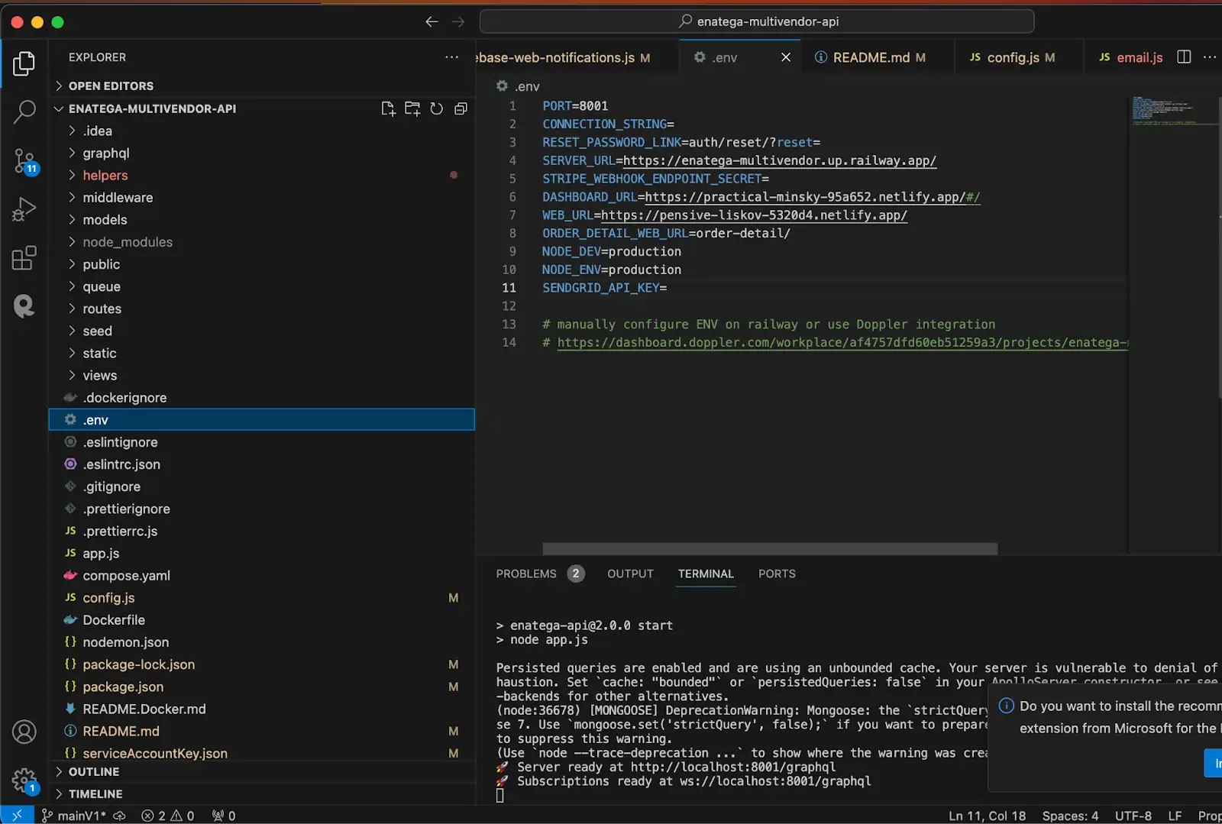Refresh the explorer file tree

pyautogui.click(x=436, y=109)
